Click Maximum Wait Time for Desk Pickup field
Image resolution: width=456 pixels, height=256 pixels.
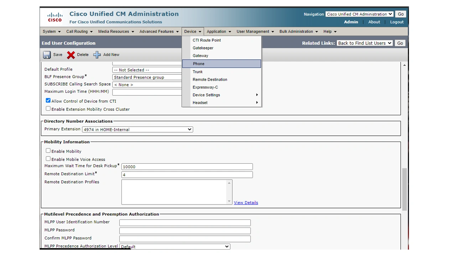point(187,167)
